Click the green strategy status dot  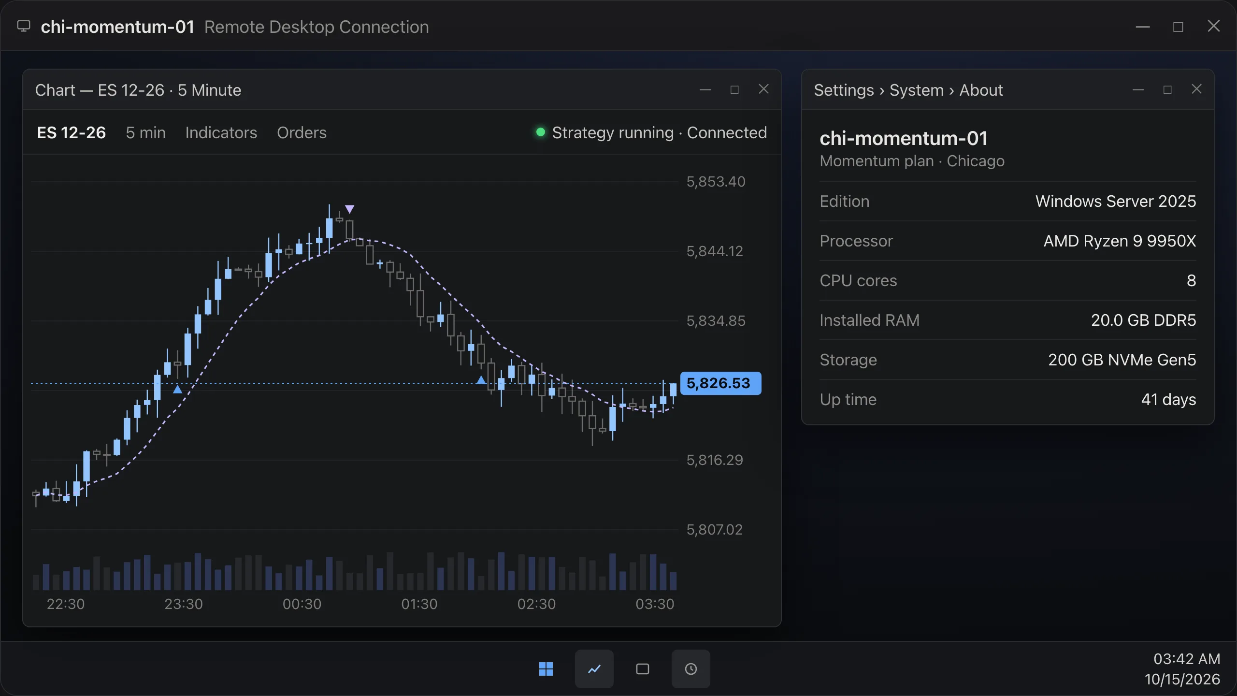pos(541,132)
